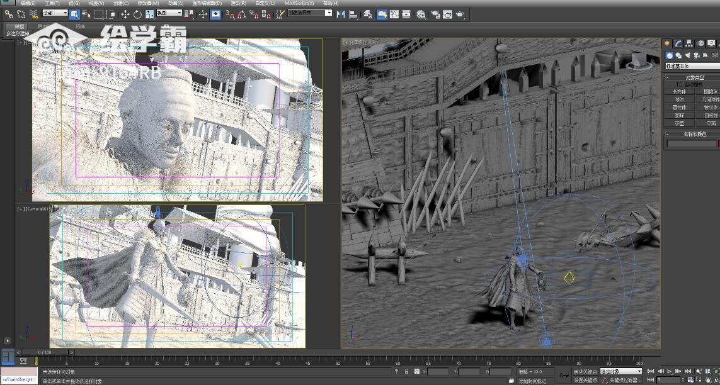Open the 编辑(E) menu
The image size is (720, 385).
point(28,3)
